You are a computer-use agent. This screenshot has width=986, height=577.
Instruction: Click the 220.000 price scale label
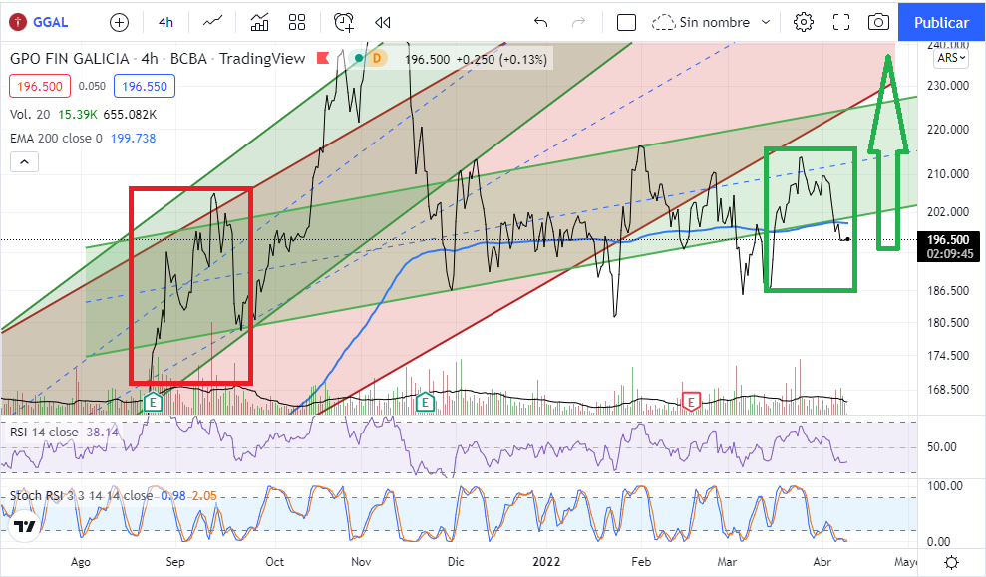[x=948, y=130]
